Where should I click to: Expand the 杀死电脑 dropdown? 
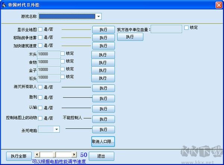click(x=57, y=129)
